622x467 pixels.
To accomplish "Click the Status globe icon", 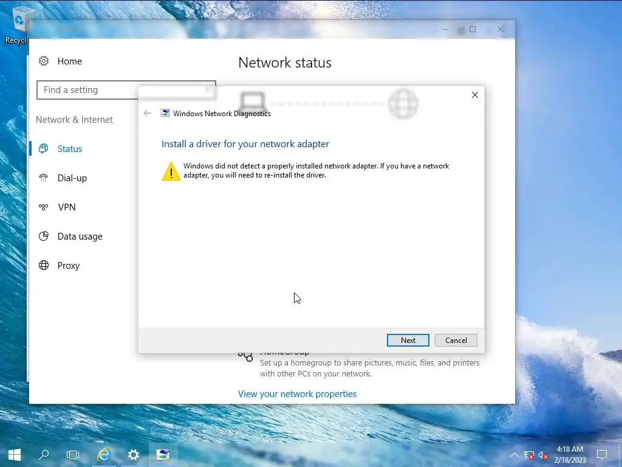I will (x=44, y=148).
